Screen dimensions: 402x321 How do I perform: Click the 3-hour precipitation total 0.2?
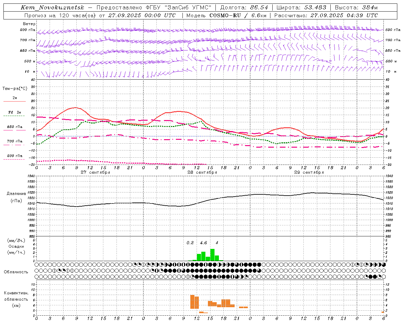(x=190, y=243)
